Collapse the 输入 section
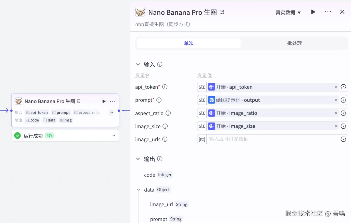 click(x=138, y=64)
